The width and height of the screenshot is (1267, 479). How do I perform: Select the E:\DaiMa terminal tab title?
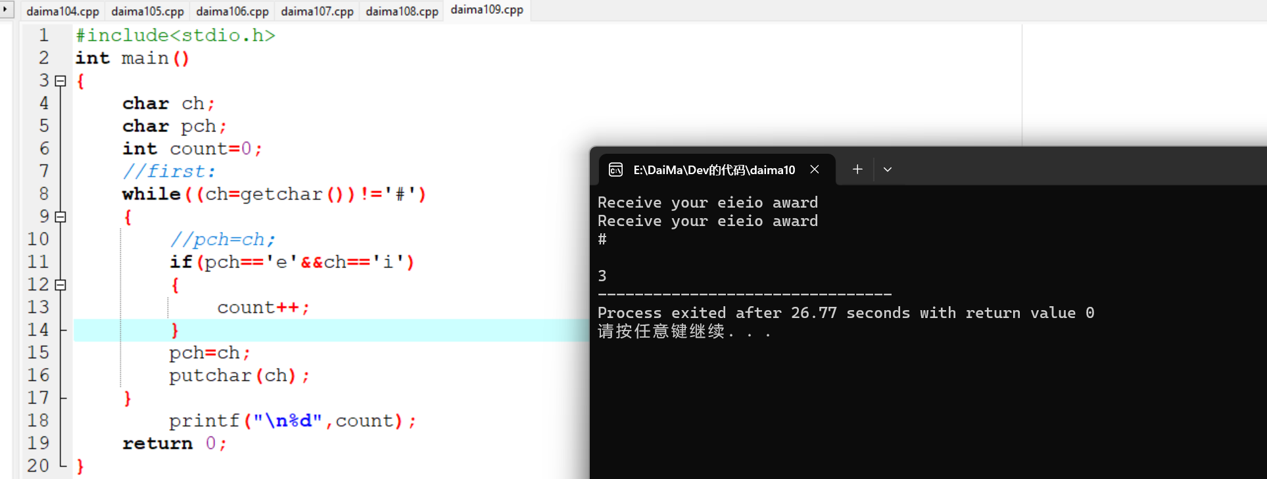pos(714,170)
